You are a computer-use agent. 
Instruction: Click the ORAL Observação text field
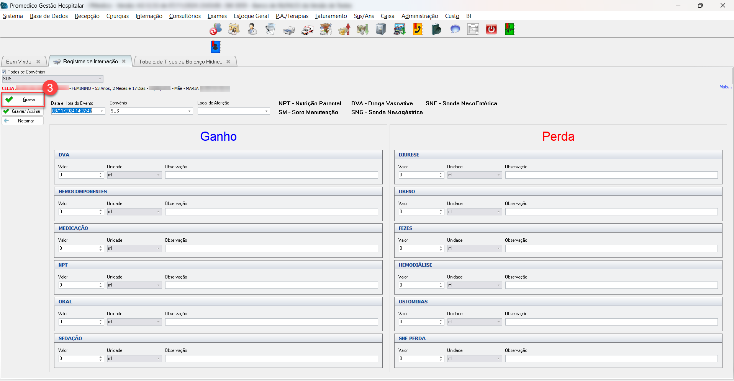(271, 322)
